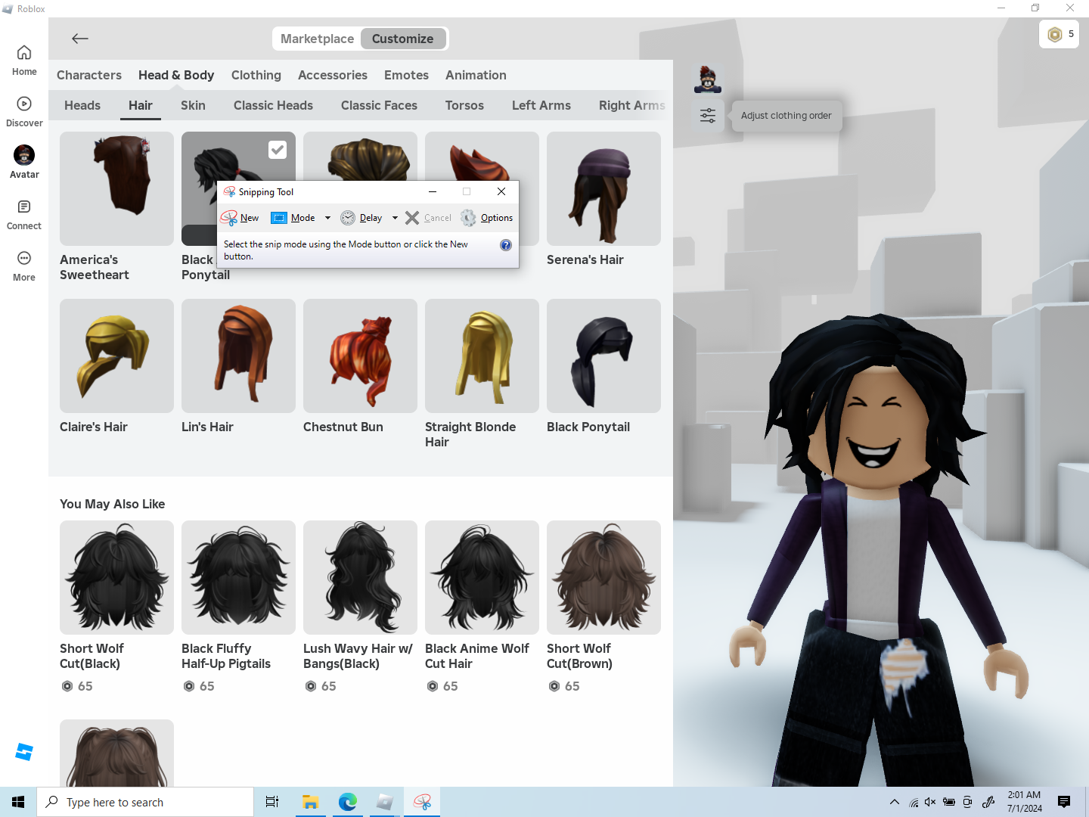Select the Left Arms subcategory
Screen dimensions: 1089x817
coord(541,105)
